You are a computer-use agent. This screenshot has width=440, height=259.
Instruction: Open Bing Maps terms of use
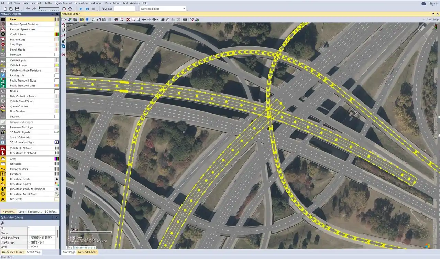[81, 248]
